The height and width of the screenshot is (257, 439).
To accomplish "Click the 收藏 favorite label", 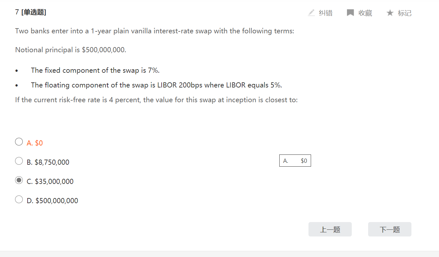I will (365, 13).
